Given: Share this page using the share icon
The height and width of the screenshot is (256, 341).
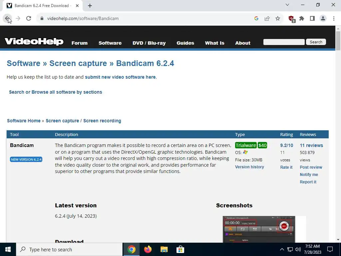Looking at the screenshot, I should click(267, 19).
